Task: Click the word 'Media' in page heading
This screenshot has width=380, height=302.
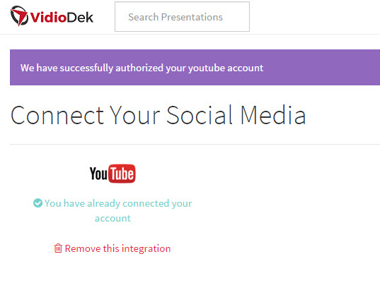Action: click(273, 115)
